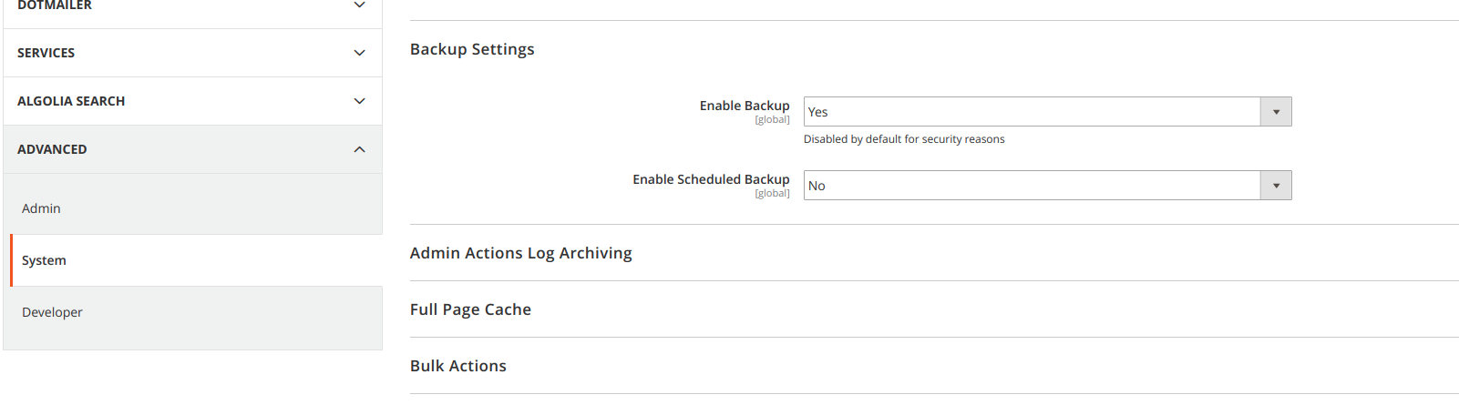Collapse the Backup Settings section heading
The image size is (1459, 405).
[x=472, y=49]
